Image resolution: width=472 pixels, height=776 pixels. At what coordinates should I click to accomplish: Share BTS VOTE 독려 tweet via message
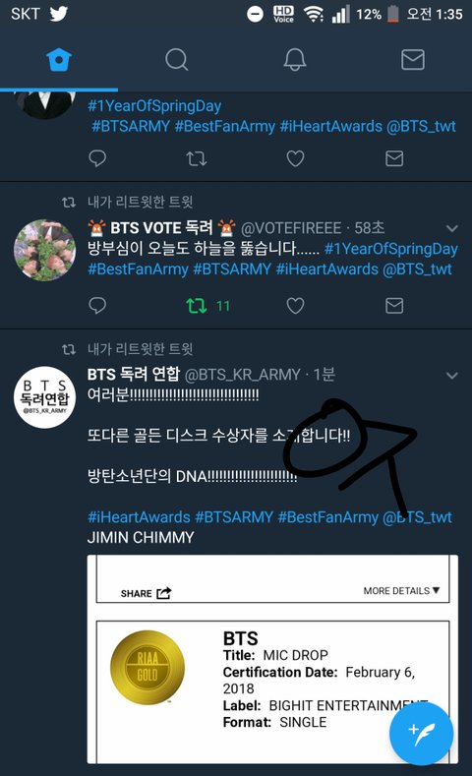pos(394,305)
